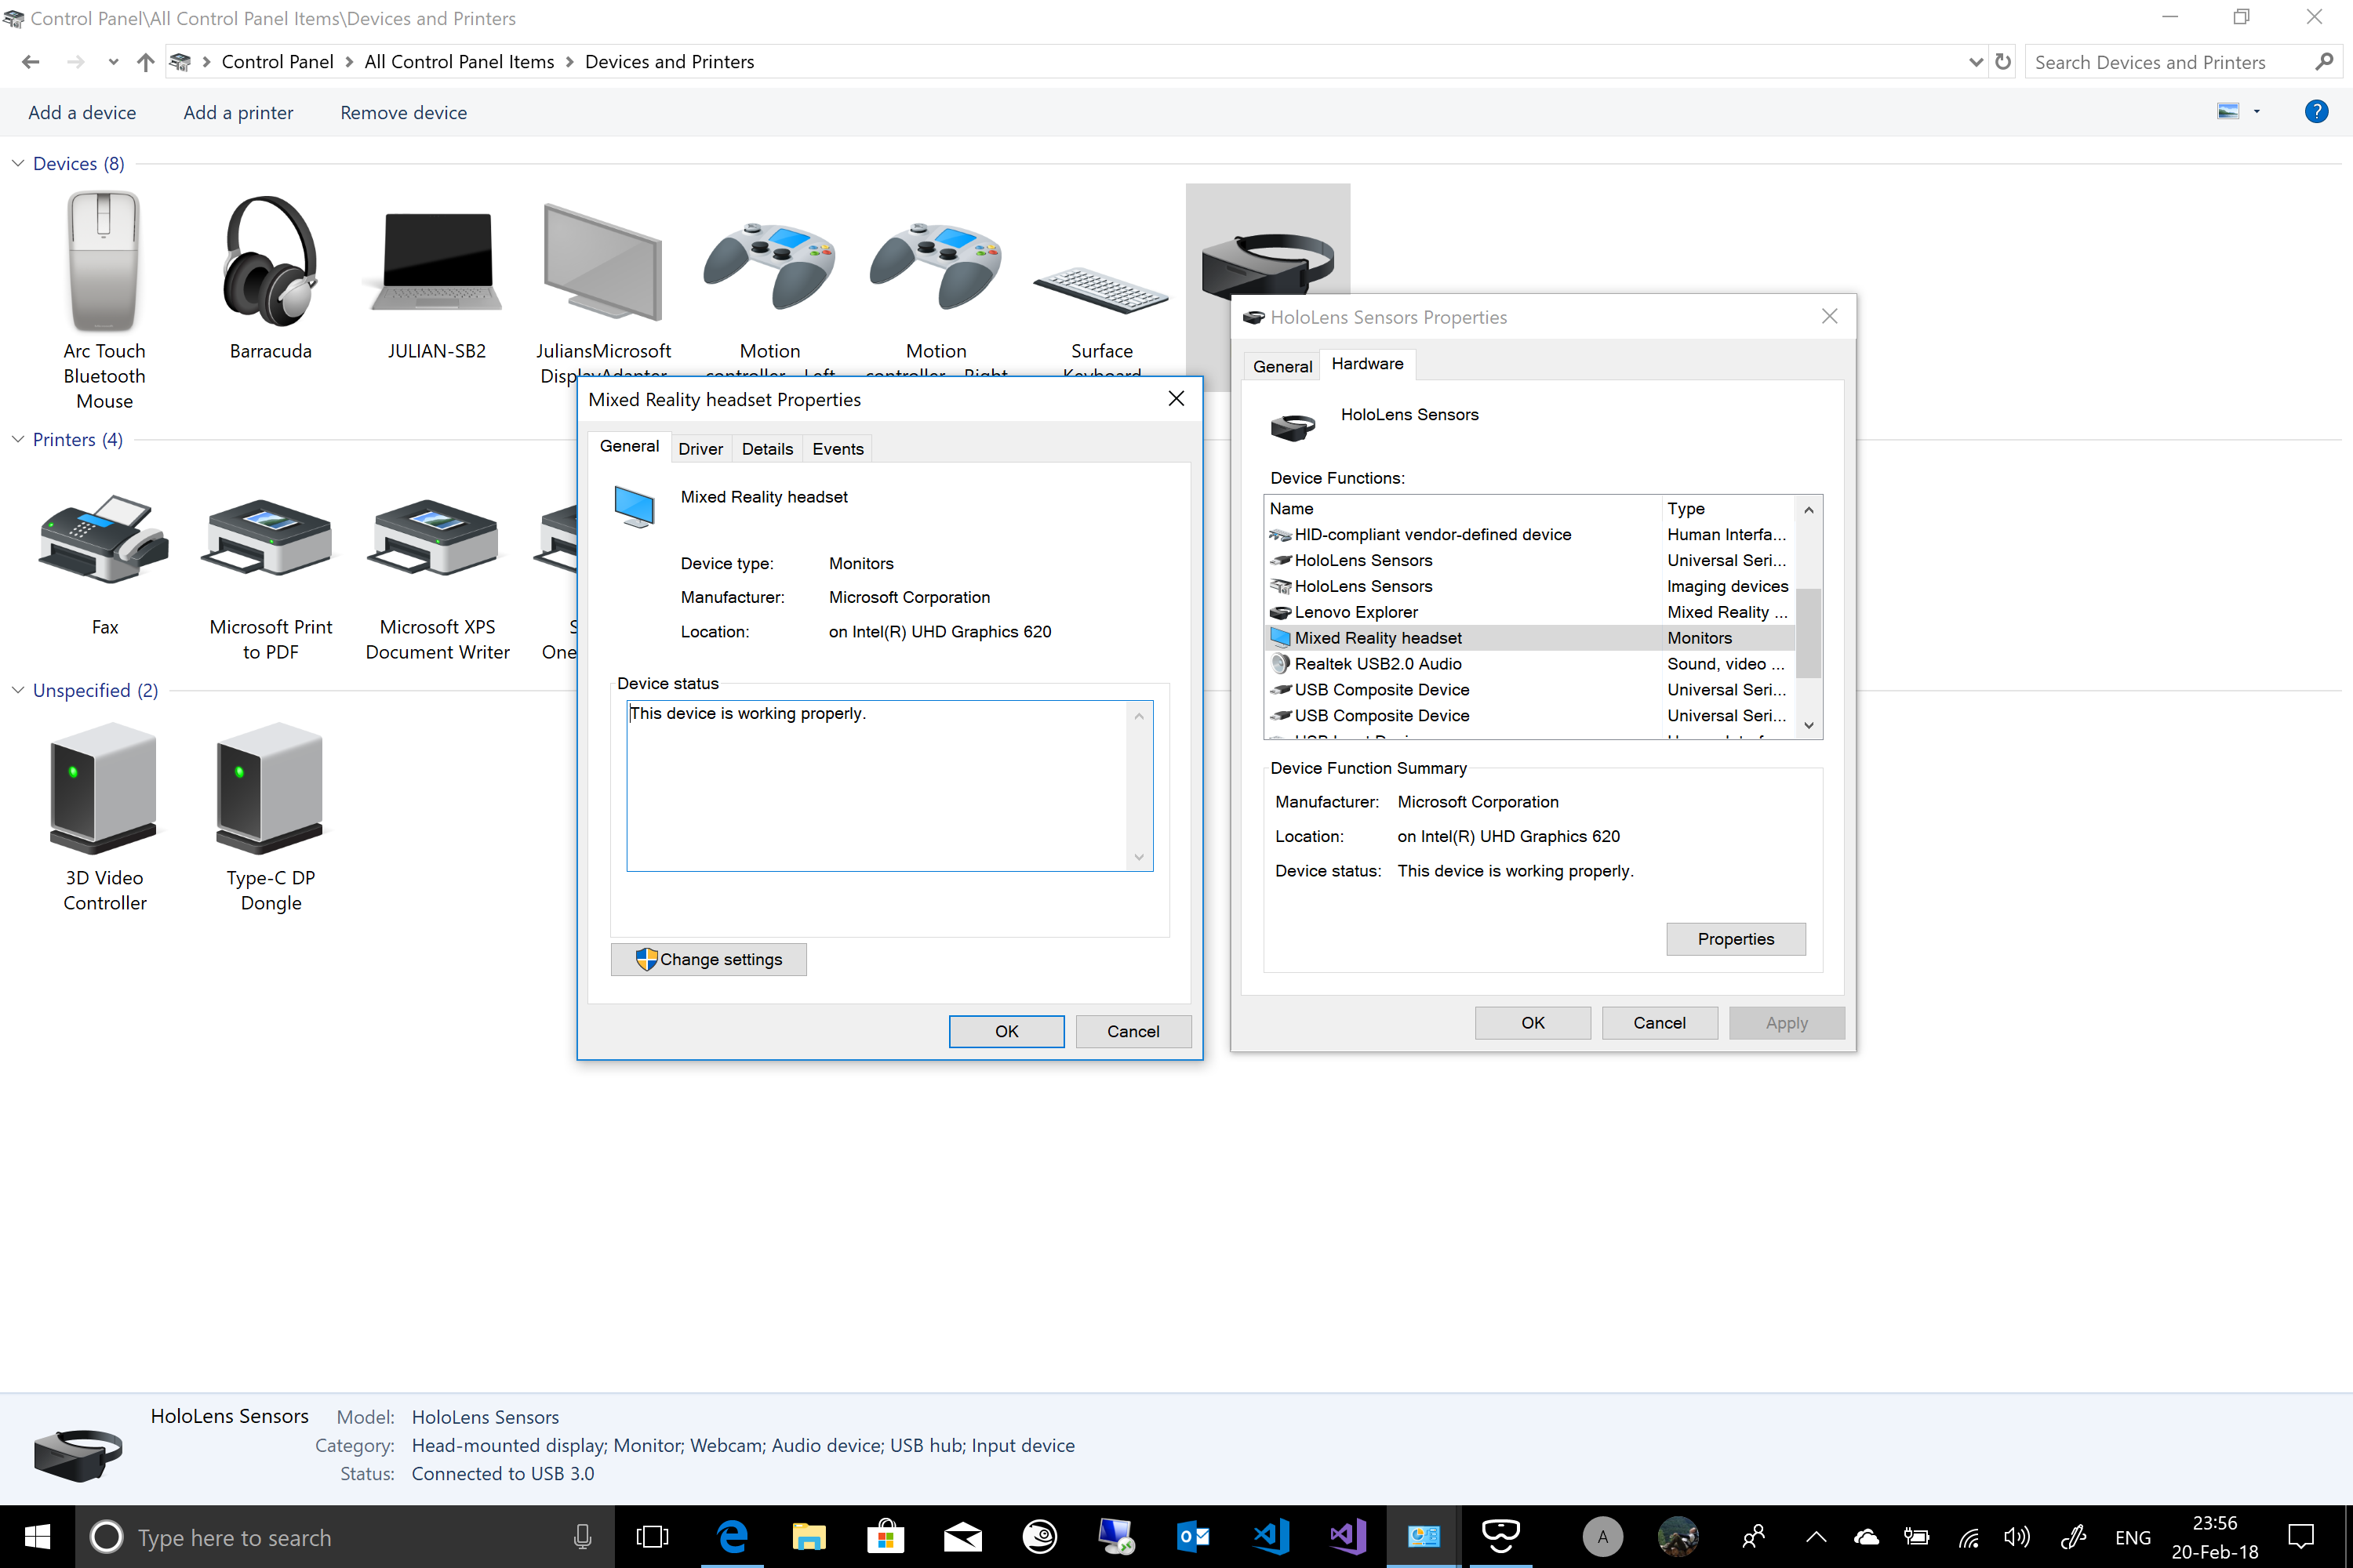Select General tab in Mixed Reality headset Properties
2353x1568 pixels.
point(629,446)
